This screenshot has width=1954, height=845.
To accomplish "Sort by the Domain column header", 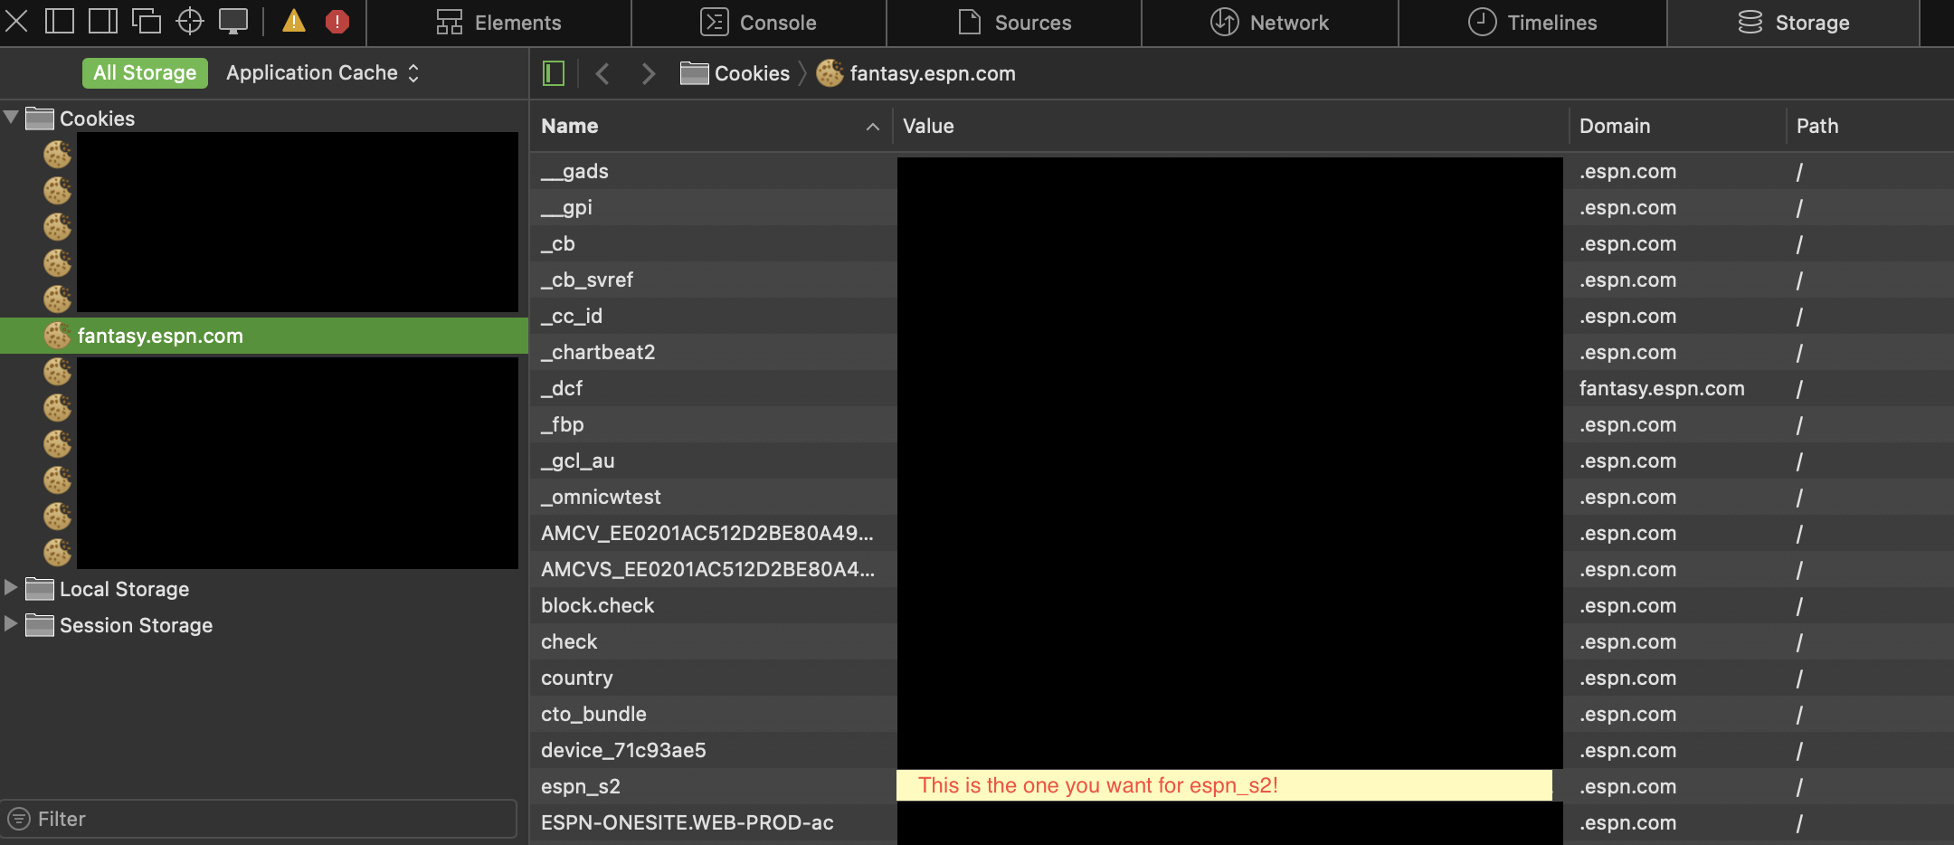I will [1677, 126].
